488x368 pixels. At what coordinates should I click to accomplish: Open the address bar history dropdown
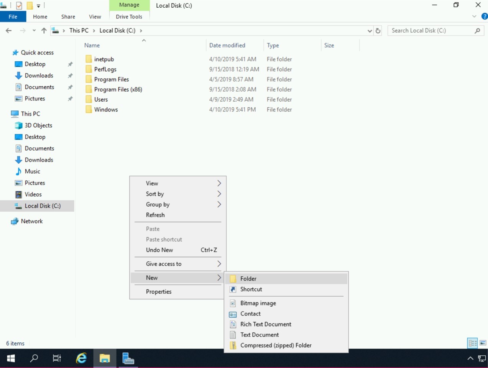tap(370, 31)
